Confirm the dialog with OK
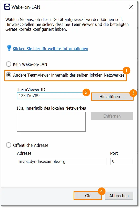The height and width of the screenshot is (208, 140). click(88, 196)
